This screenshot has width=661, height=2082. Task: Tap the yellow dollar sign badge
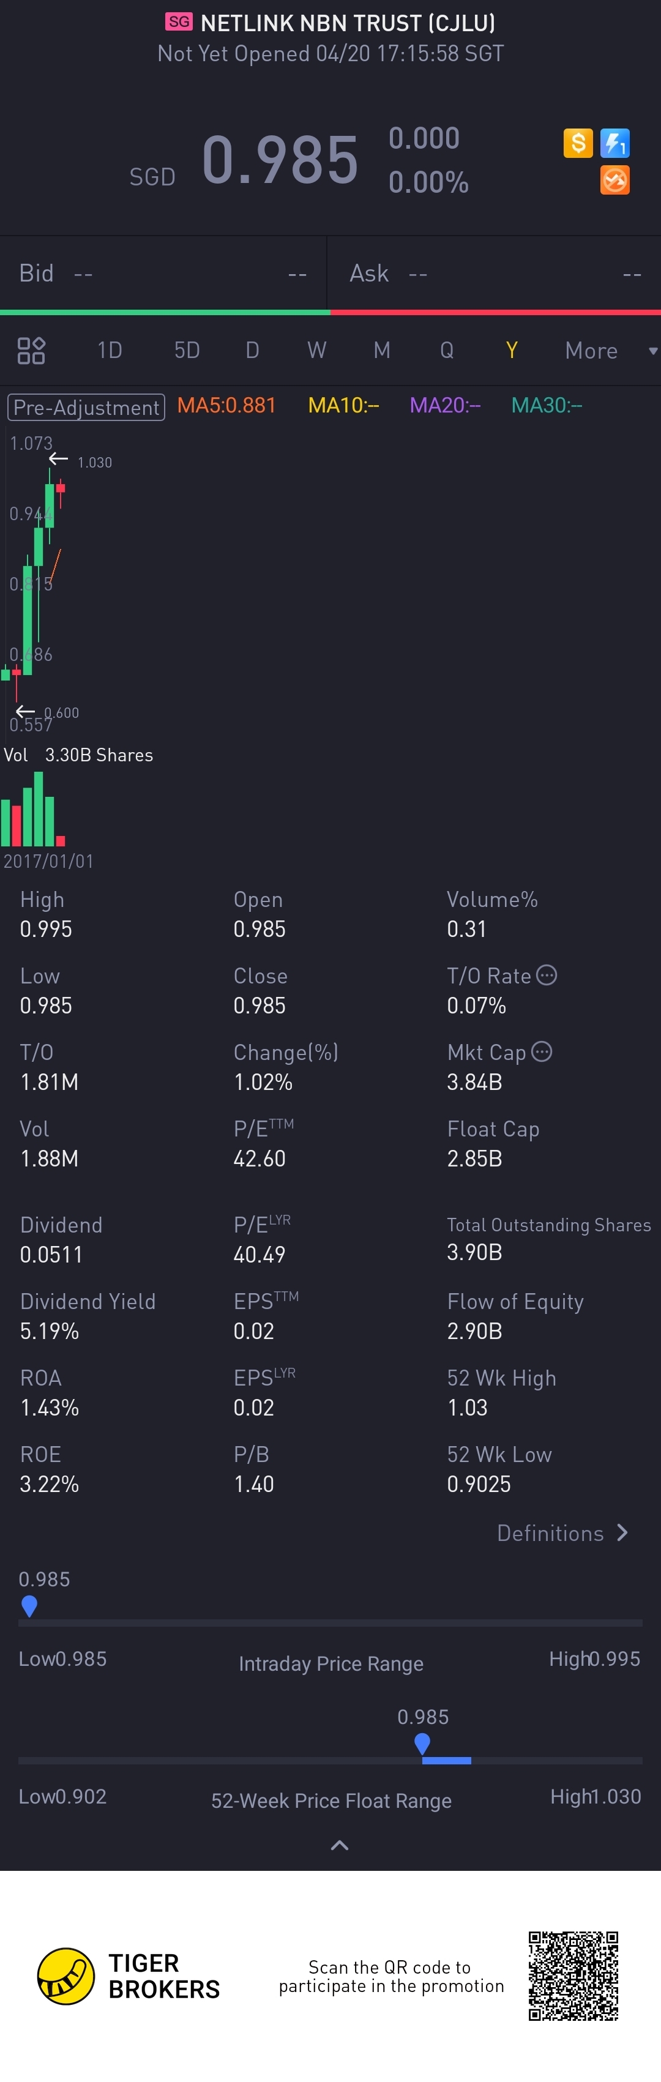pyautogui.click(x=578, y=143)
